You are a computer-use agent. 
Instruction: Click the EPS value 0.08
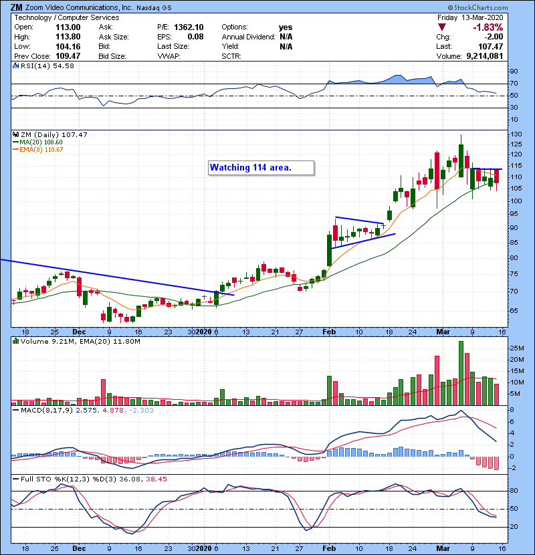[195, 37]
